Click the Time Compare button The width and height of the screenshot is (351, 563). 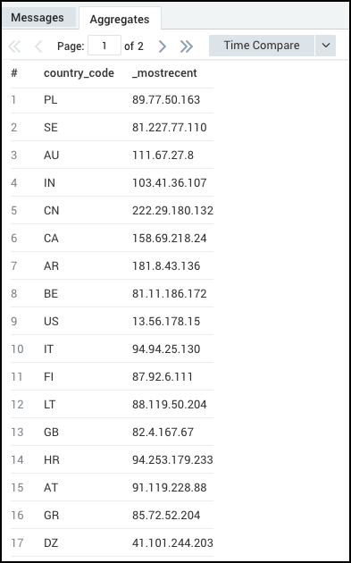pyautogui.click(x=262, y=46)
